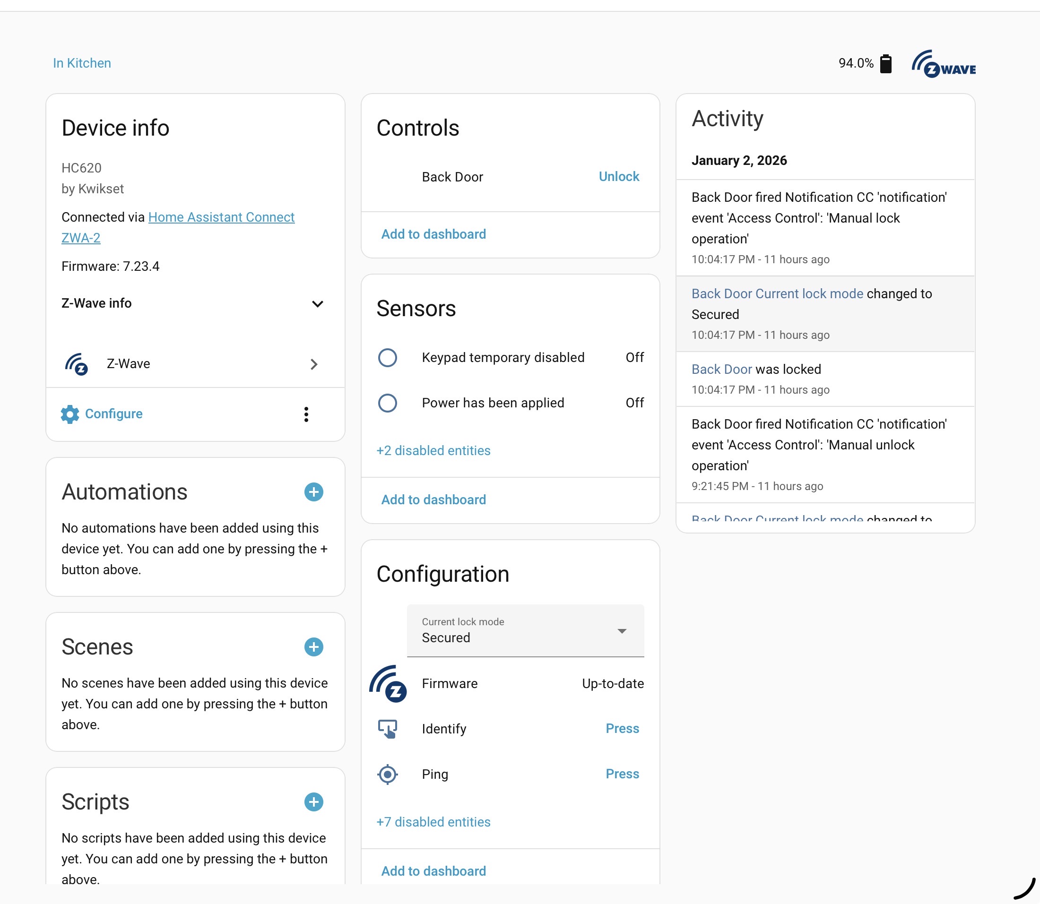This screenshot has width=1040, height=904.
Task: Click the Keypad temporary disabled circle indicator
Action: pyautogui.click(x=388, y=358)
